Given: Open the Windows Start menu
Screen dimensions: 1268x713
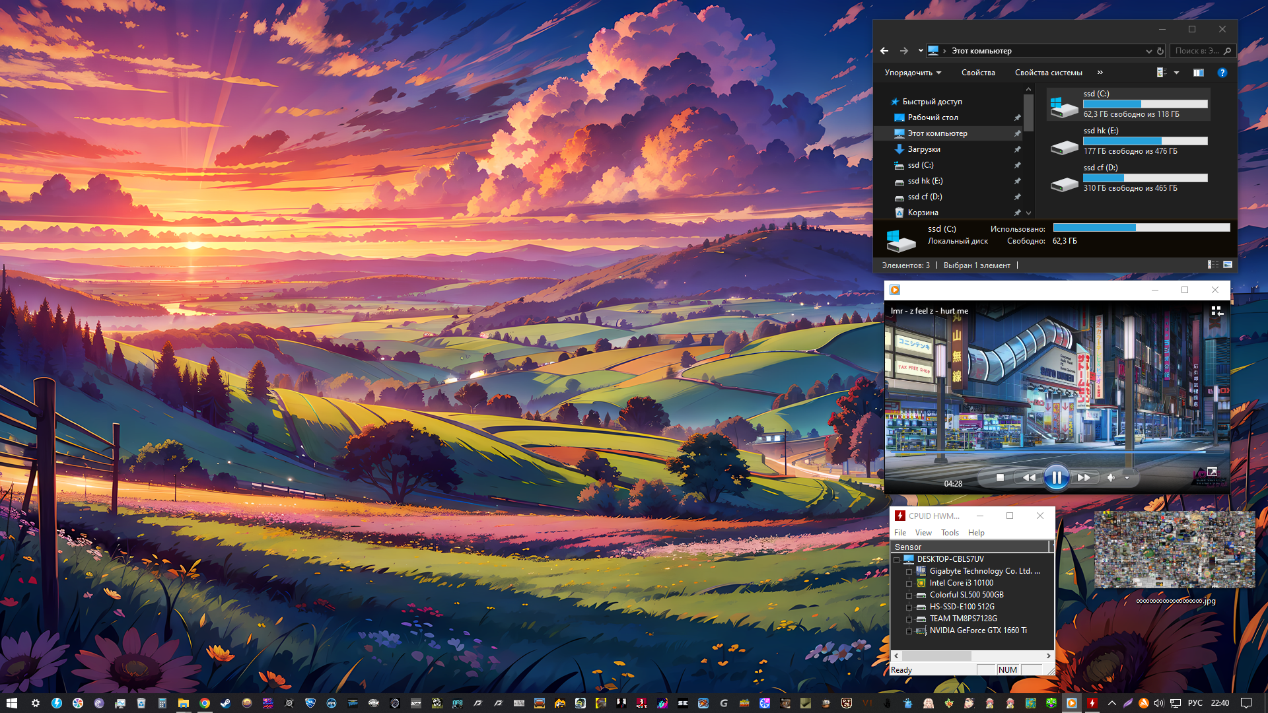Looking at the screenshot, I should (11, 703).
